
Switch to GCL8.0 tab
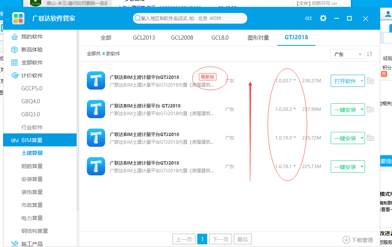coord(220,38)
